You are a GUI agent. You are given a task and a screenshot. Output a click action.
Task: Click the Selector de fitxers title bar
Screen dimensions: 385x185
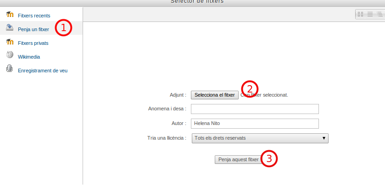[x=197, y=2]
